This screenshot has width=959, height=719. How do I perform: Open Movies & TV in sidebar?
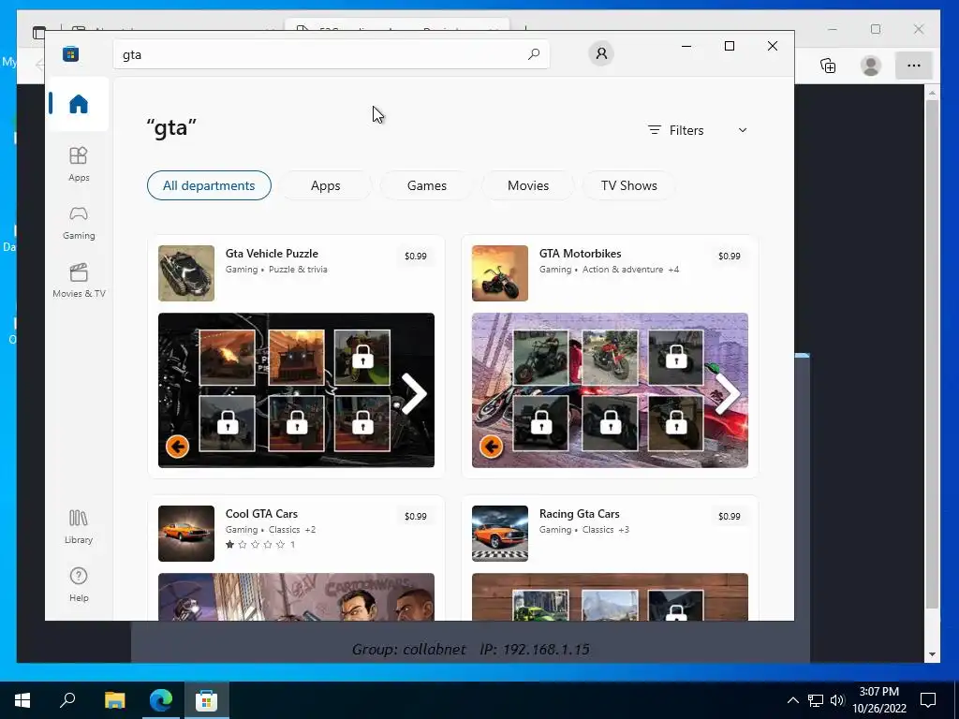coord(79,281)
